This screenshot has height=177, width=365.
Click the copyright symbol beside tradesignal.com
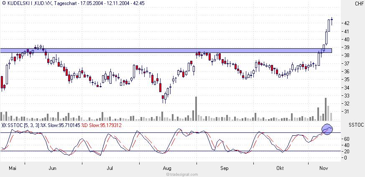[x=168, y=175]
